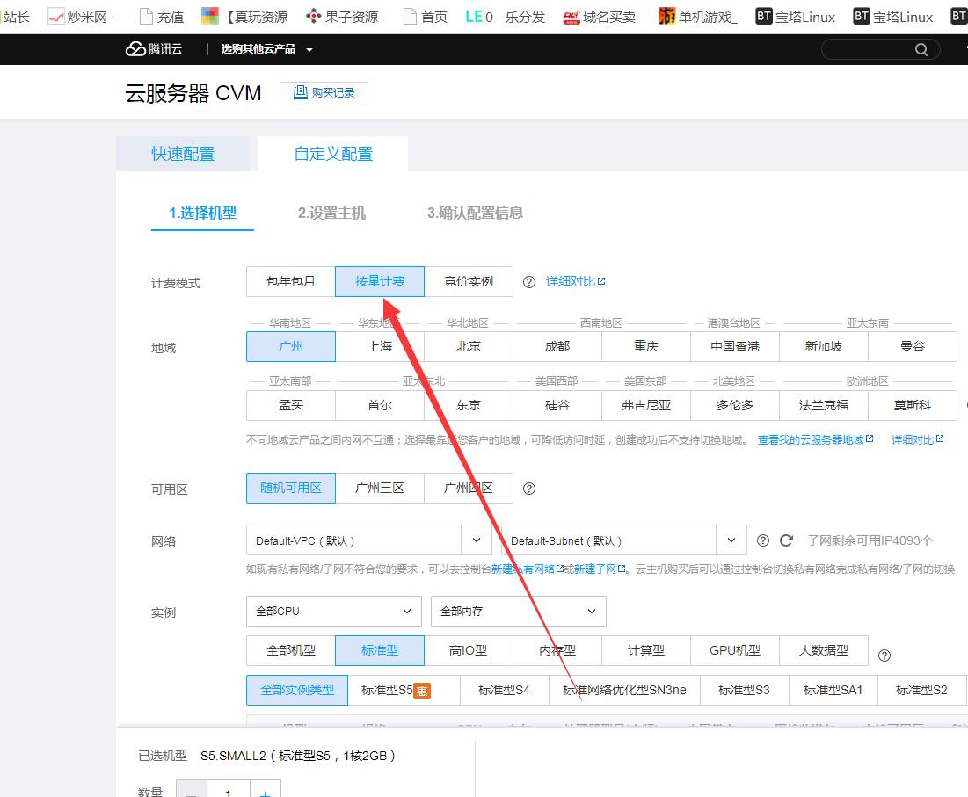Click the search magnifier icon in header
The height and width of the screenshot is (797, 968).
coord(921,49)
